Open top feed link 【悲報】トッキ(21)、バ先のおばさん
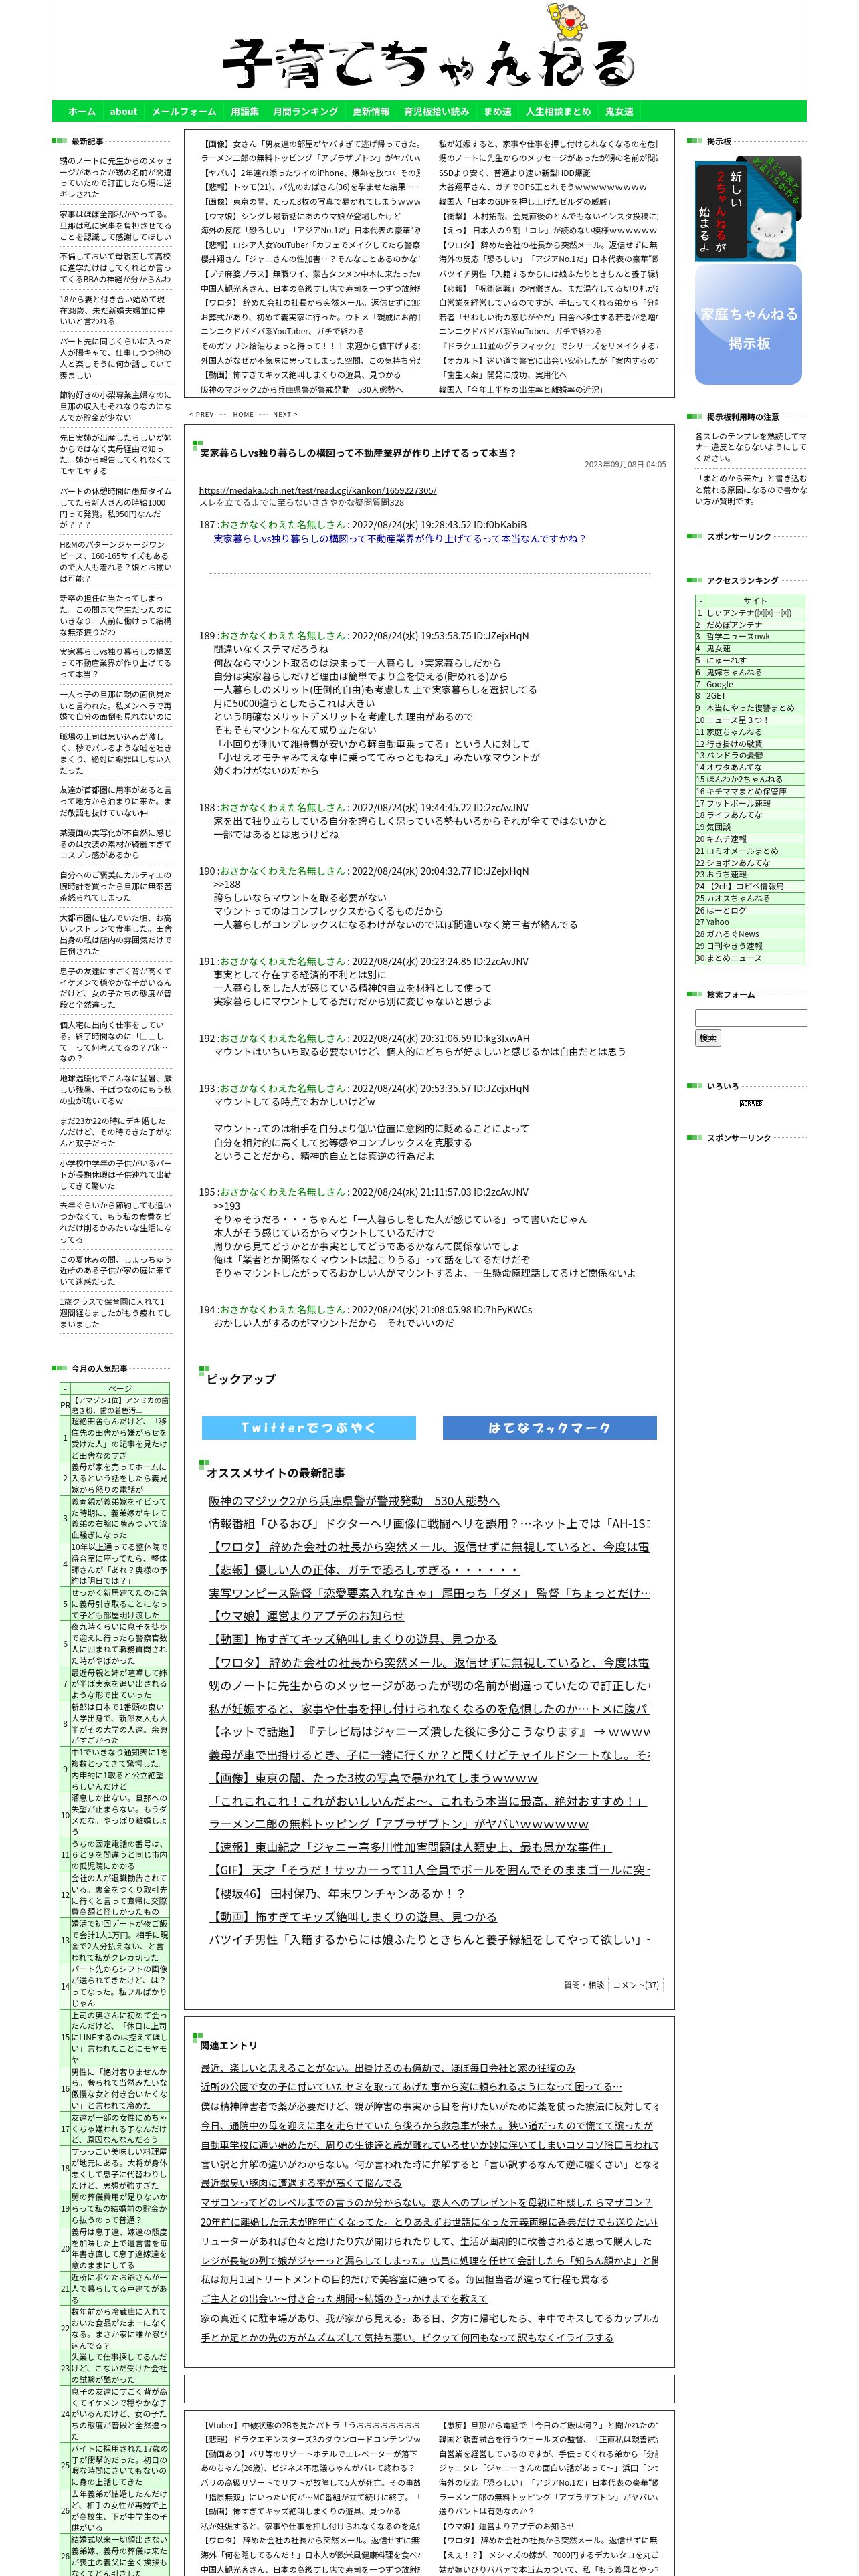859x2576 pixels. (310, 187)
